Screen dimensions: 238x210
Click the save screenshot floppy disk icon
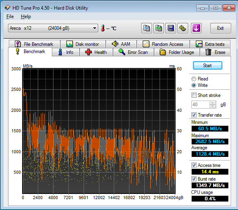[x=170, y=28]
